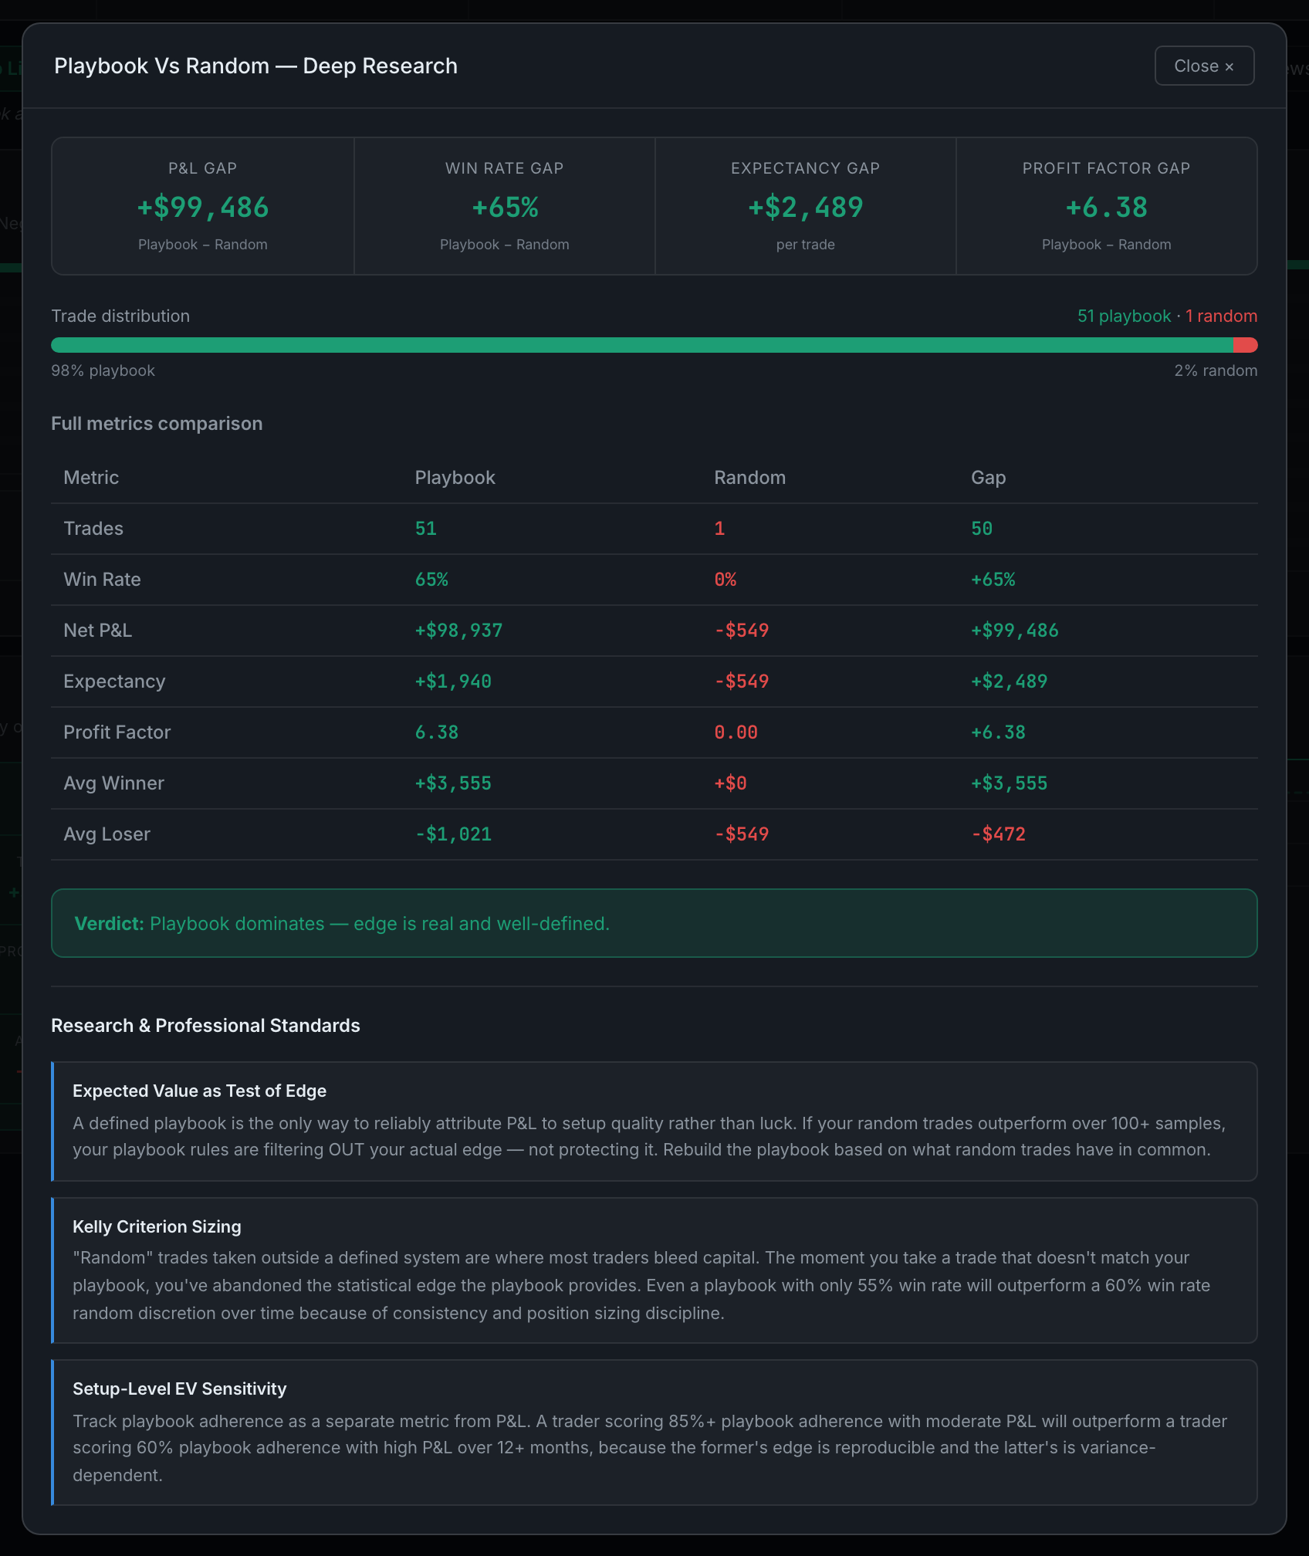Select the Win Rate Gap card

(505, 206)
